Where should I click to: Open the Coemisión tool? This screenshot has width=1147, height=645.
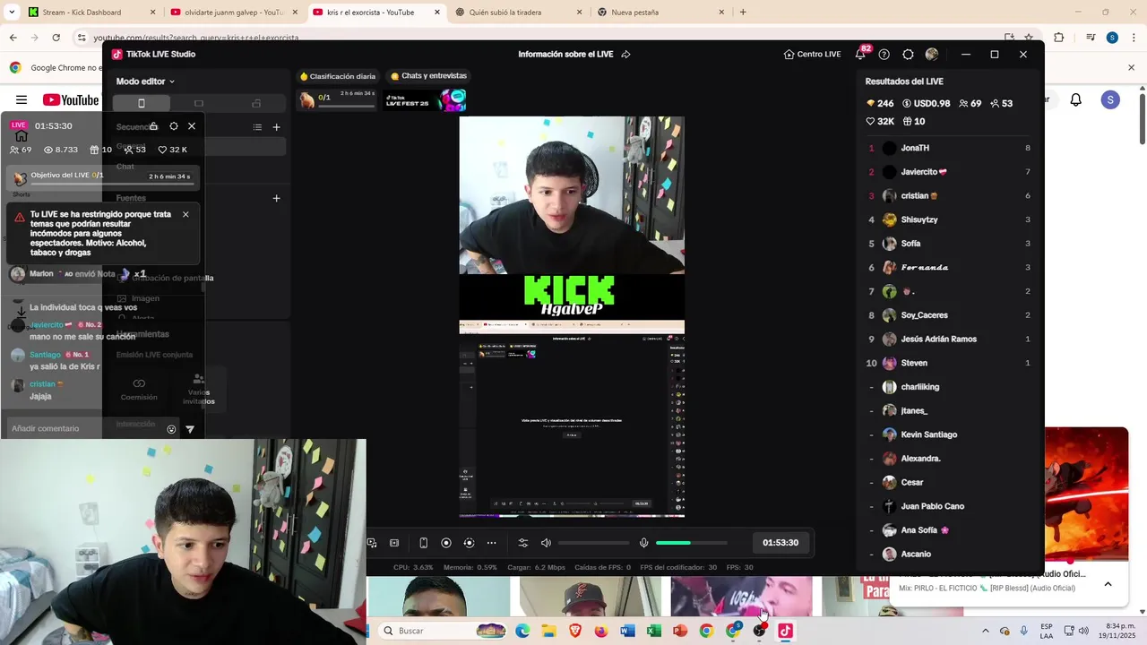(139, 389)
